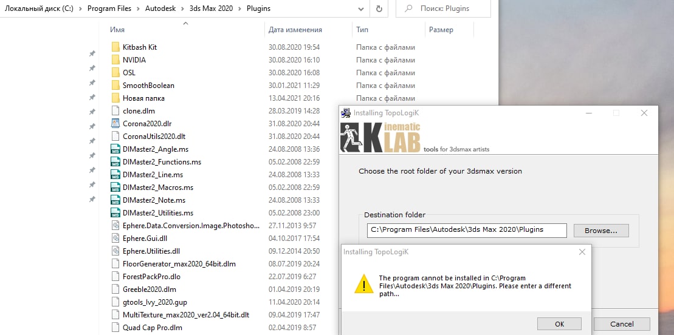The width and height of the screenshot is (674, 335).
Task: Click the MultiTexture_max2020 file icon
Action: pyautogui.click(x=115, y=315)
